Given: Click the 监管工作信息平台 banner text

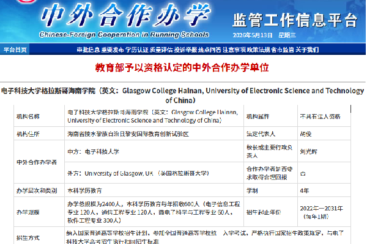Looking at the screenshot, I should 295,20.
